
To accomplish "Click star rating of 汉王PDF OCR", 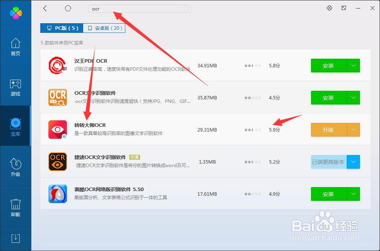I will tap(253, 66).
